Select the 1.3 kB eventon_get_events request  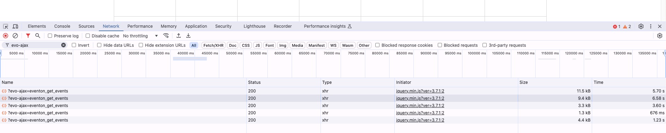(x=333, y=113)
